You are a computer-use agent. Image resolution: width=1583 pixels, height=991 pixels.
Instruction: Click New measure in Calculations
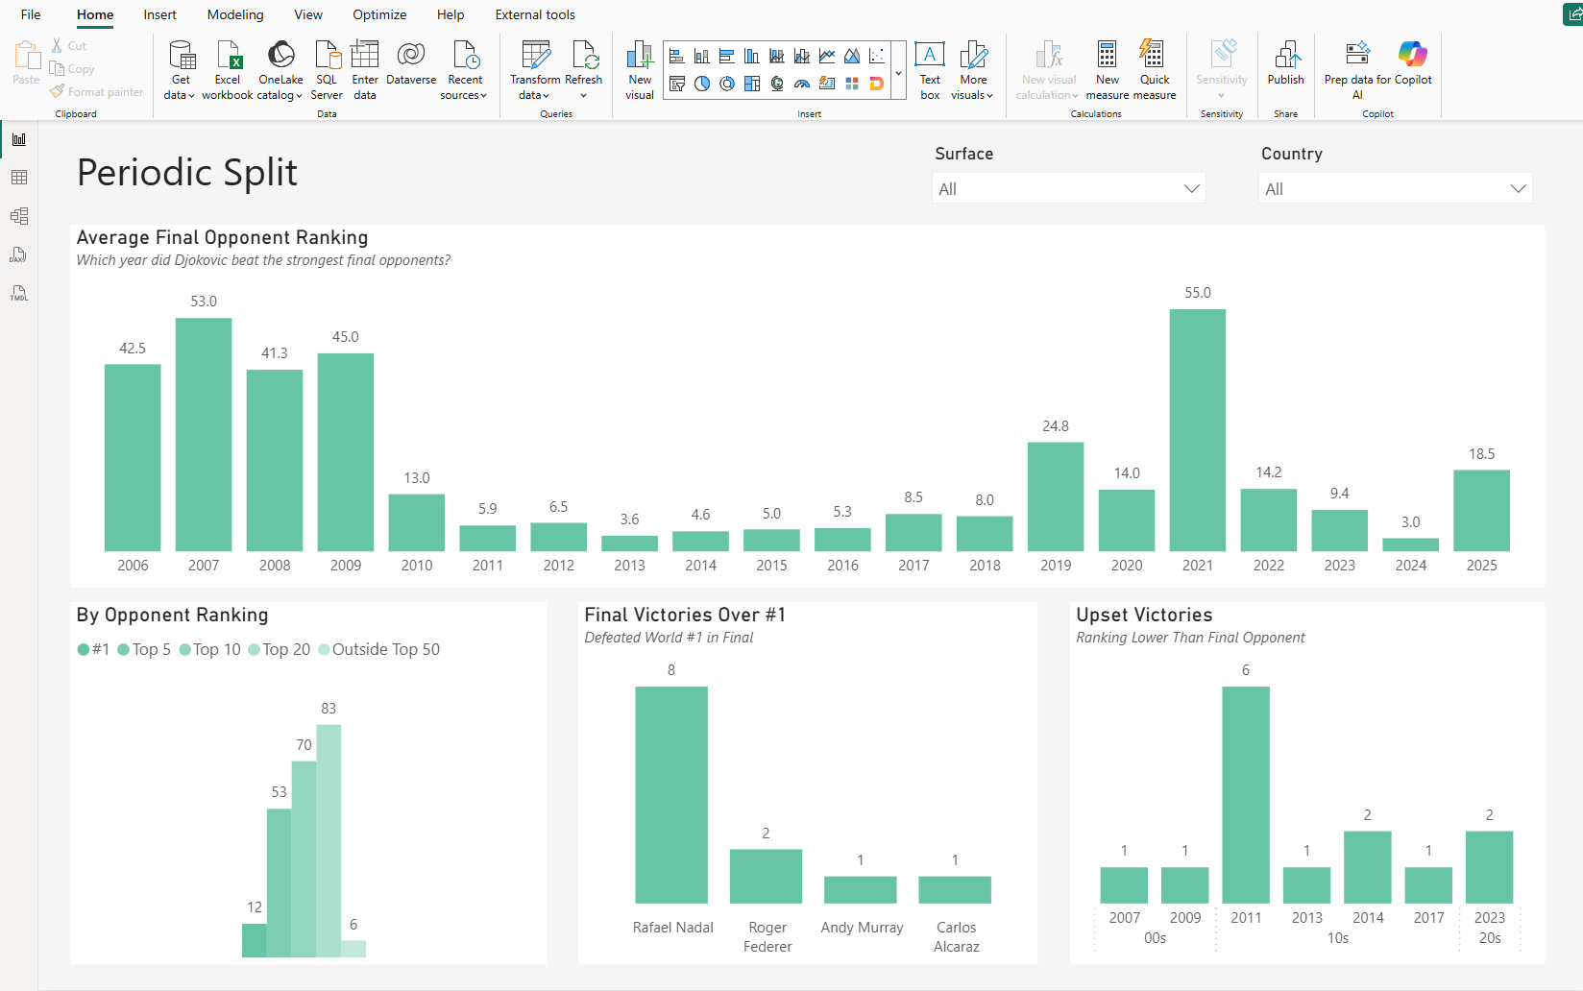[x=1108, y=69]
